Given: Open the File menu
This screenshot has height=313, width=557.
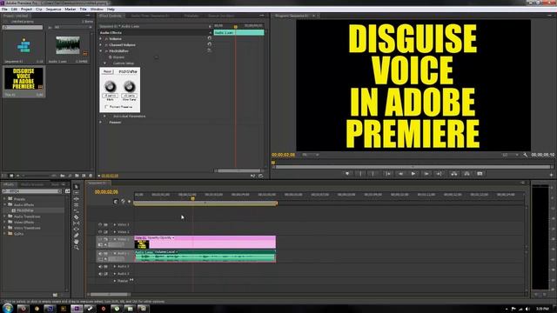Looking at the screenshot, I should pos(4,10).
